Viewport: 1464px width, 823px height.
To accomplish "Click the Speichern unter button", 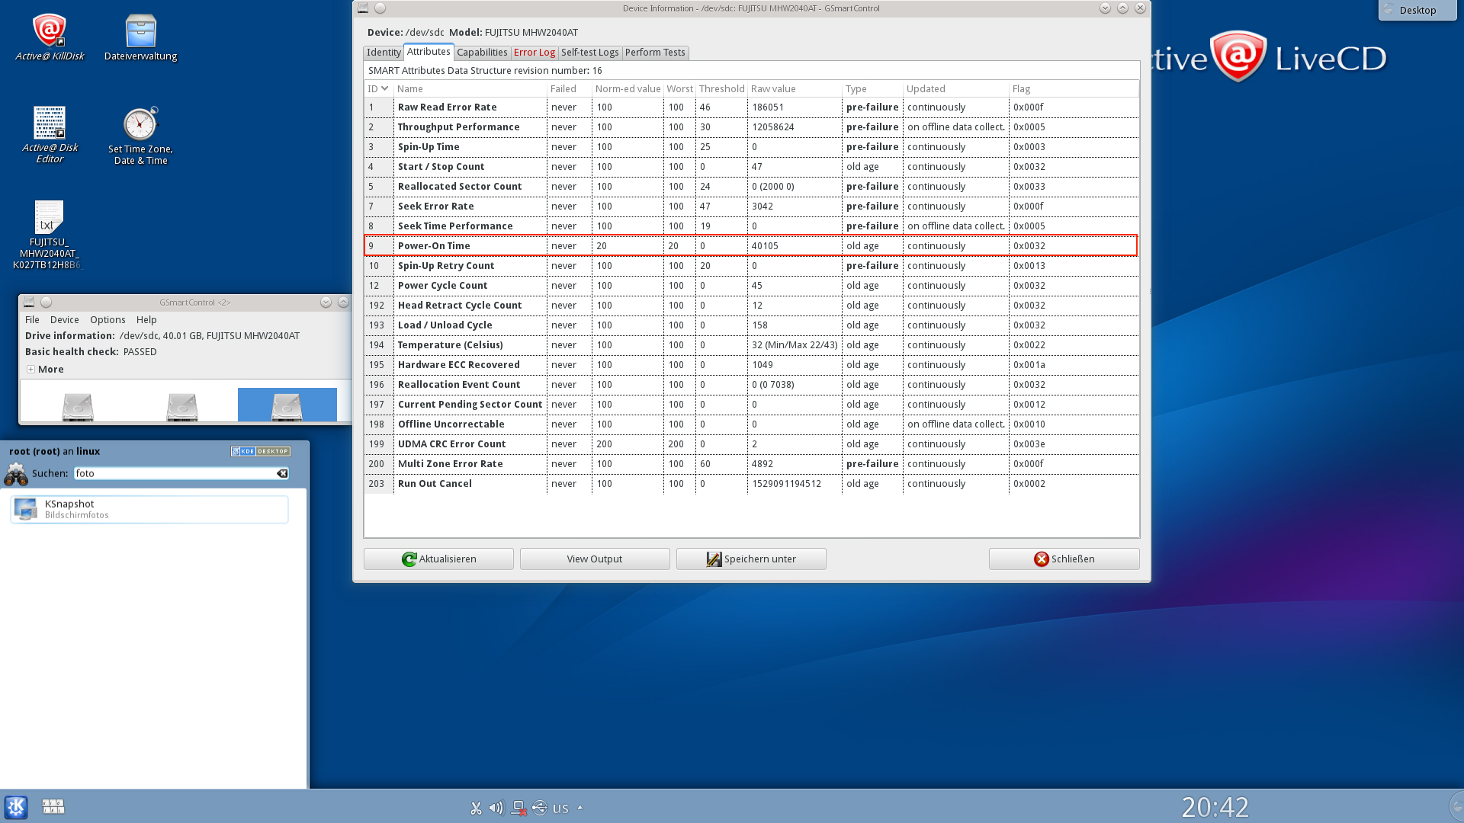I will (x=750, y=559).
